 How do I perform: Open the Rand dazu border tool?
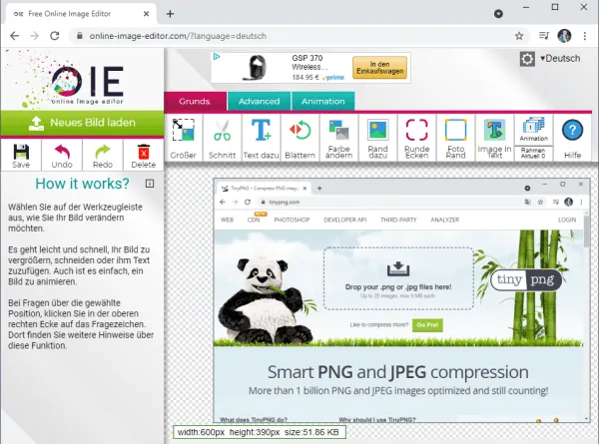click(378, 138)
